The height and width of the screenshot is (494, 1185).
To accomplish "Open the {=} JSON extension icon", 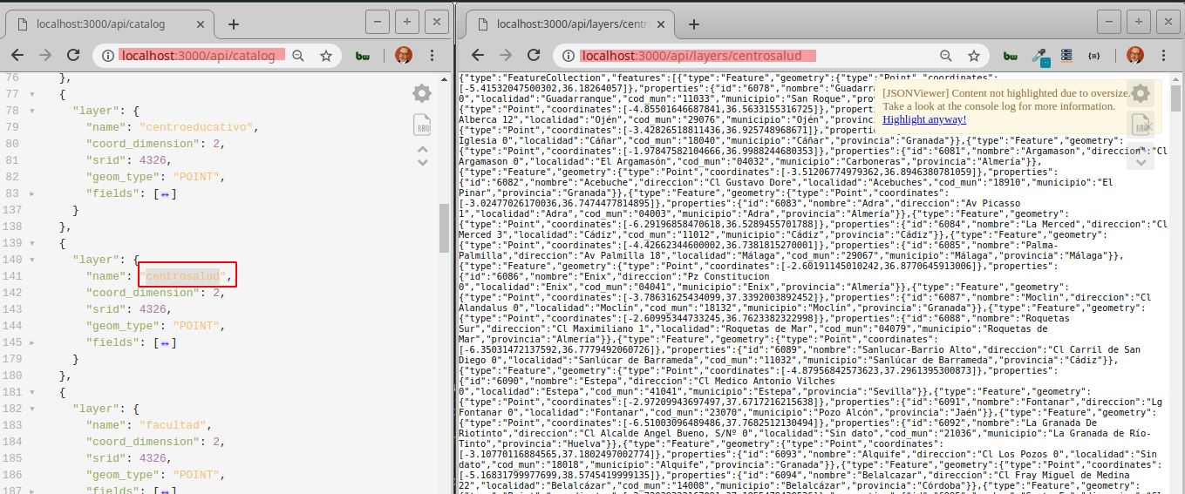I will point(1093,56).
